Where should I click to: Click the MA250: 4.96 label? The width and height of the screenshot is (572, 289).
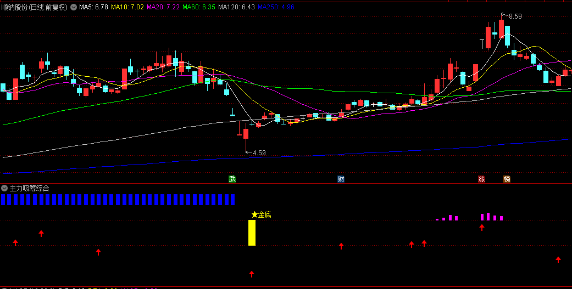[276, 7]
